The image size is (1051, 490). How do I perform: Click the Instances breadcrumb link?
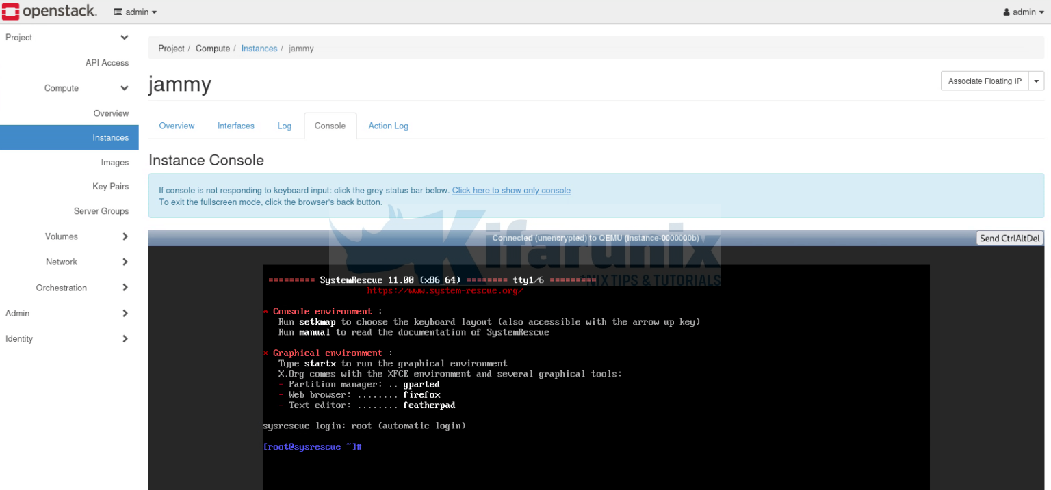point(259,49)
